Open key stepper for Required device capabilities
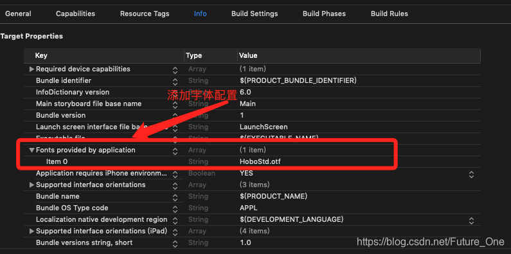511x254 pixels. click(175, 70)
